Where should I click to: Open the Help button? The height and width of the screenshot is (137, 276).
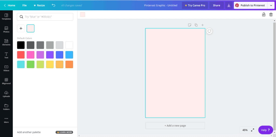tap(265, 130)
